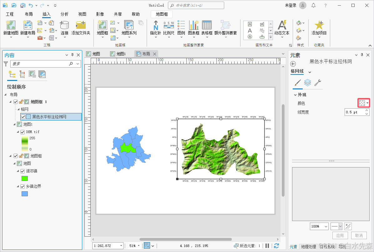Open the 工程 ribbon tab
This screenshot has width=374, height=252.
[10, 14]
